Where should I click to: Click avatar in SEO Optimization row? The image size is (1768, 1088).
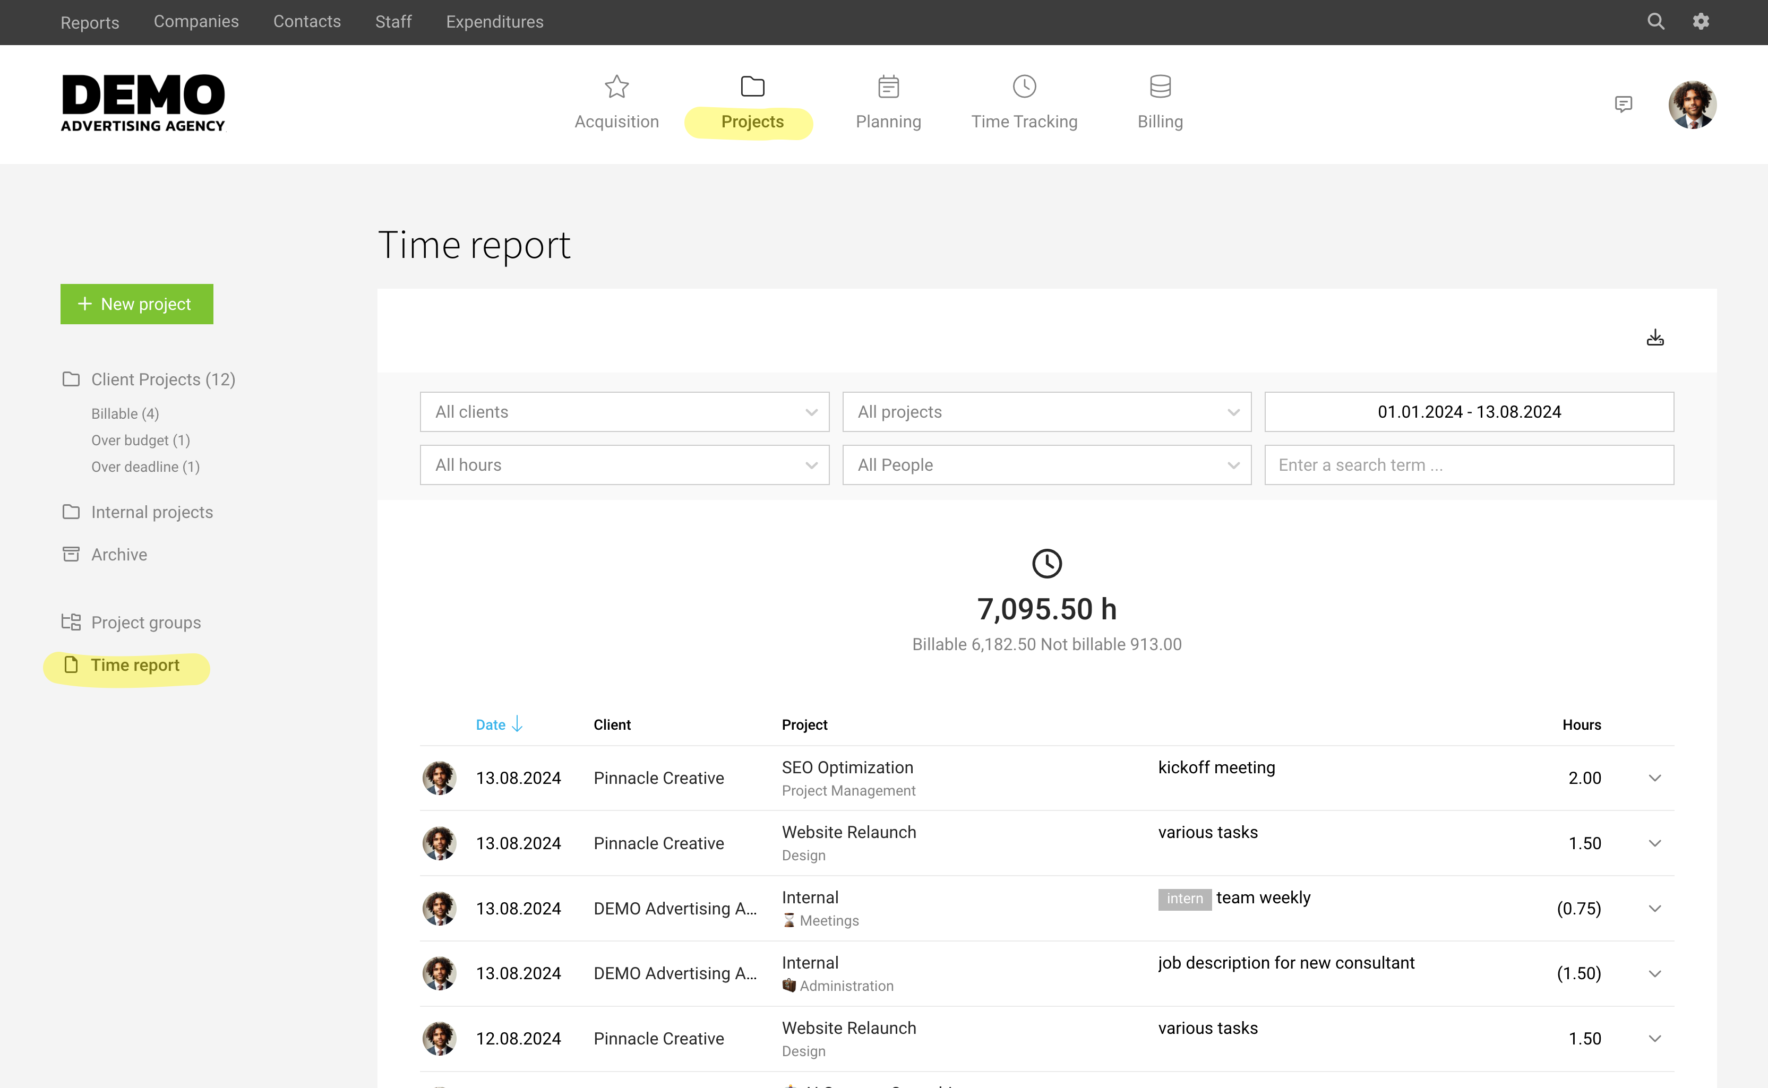click(x=439, y=778)
